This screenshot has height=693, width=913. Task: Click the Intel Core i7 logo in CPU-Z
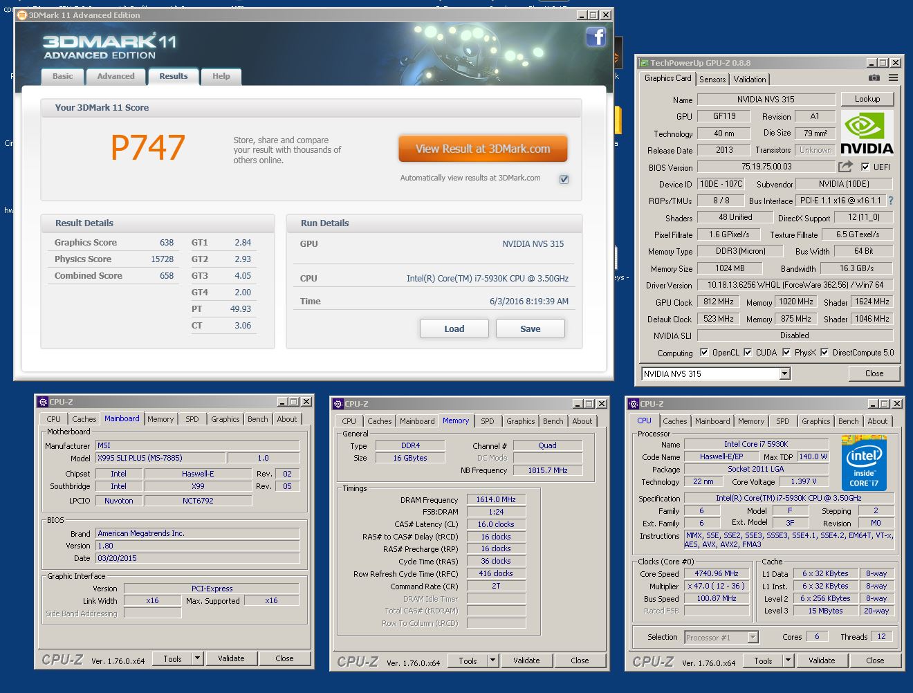[x=864, y=463]
